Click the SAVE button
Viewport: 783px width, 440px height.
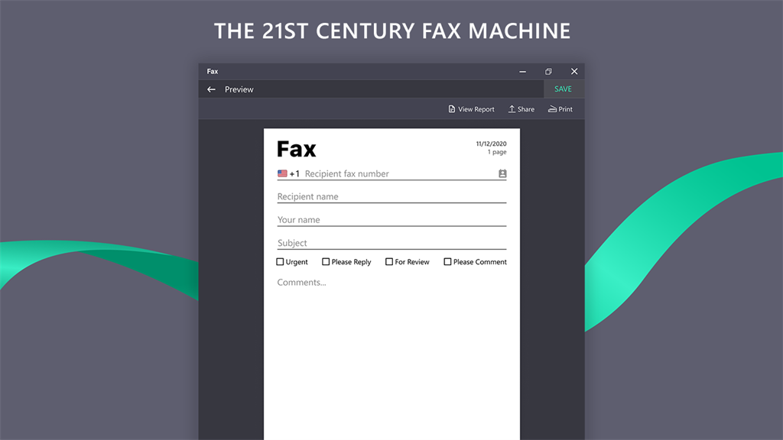click(564, 89)
